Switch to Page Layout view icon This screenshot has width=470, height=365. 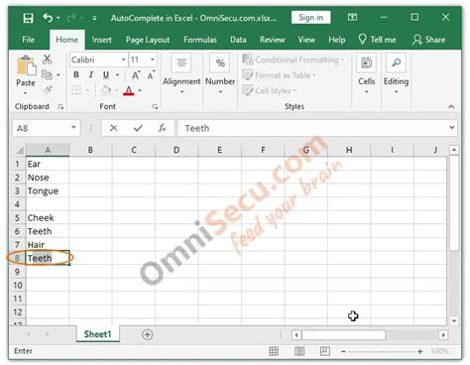coord(299,351)
